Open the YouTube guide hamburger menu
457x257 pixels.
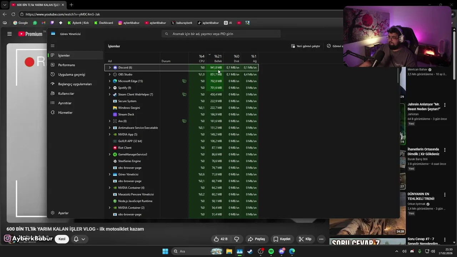(10, 34)
